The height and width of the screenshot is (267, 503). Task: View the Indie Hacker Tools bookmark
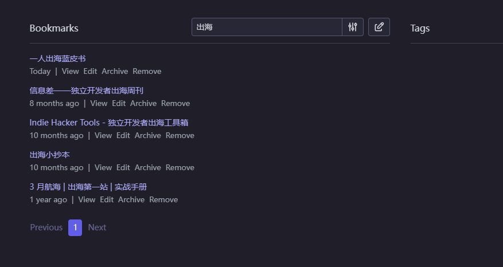tap(103, 135)
